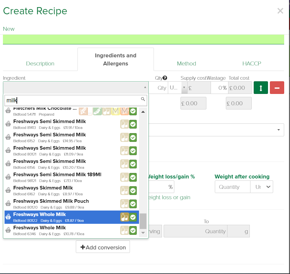The width and height of the screenshot is (290, 274).
Task: Select Freshways Semi Skimmed Milk 189Ml
Action: 72,177
